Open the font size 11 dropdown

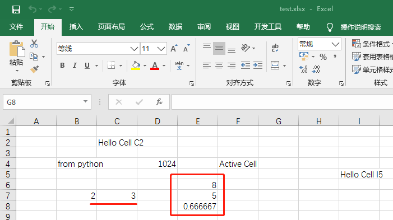[x=161, y=49]
